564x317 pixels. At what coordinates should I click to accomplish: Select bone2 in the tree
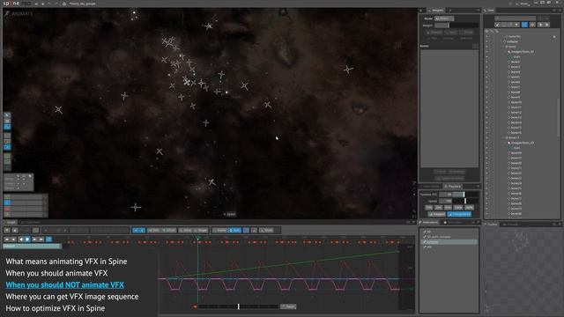click(516, 62)
